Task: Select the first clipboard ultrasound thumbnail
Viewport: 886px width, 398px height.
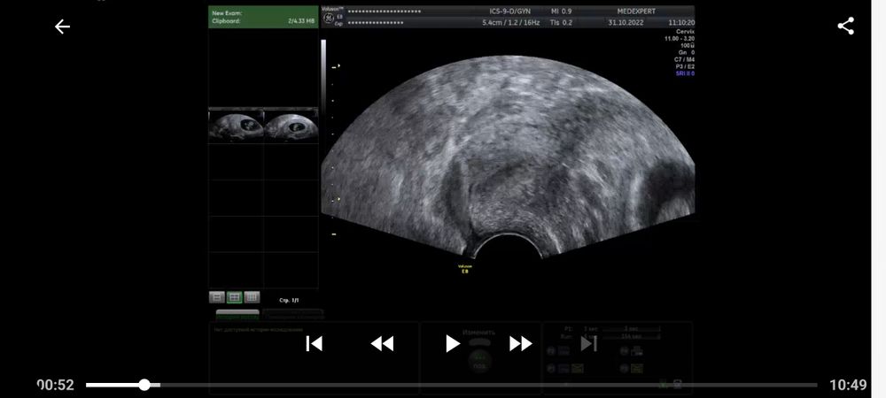Action: pos(236,126)
